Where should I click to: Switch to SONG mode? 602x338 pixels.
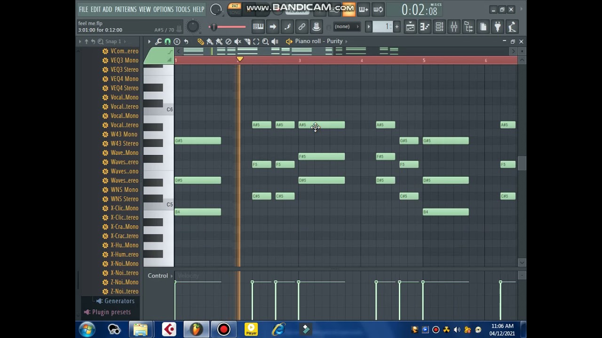pos(235,13)
